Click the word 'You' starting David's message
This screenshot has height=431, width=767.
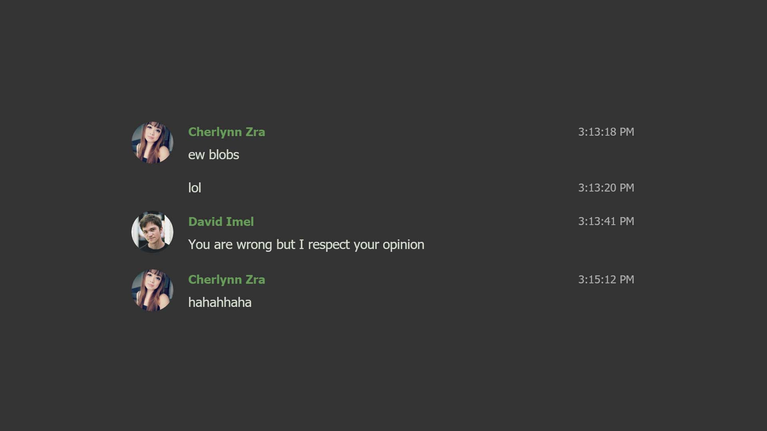tap(199, 245)
